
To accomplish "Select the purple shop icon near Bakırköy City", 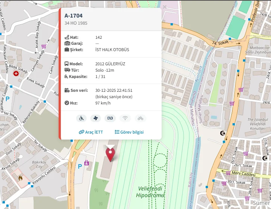I will [x=87, y=163].
